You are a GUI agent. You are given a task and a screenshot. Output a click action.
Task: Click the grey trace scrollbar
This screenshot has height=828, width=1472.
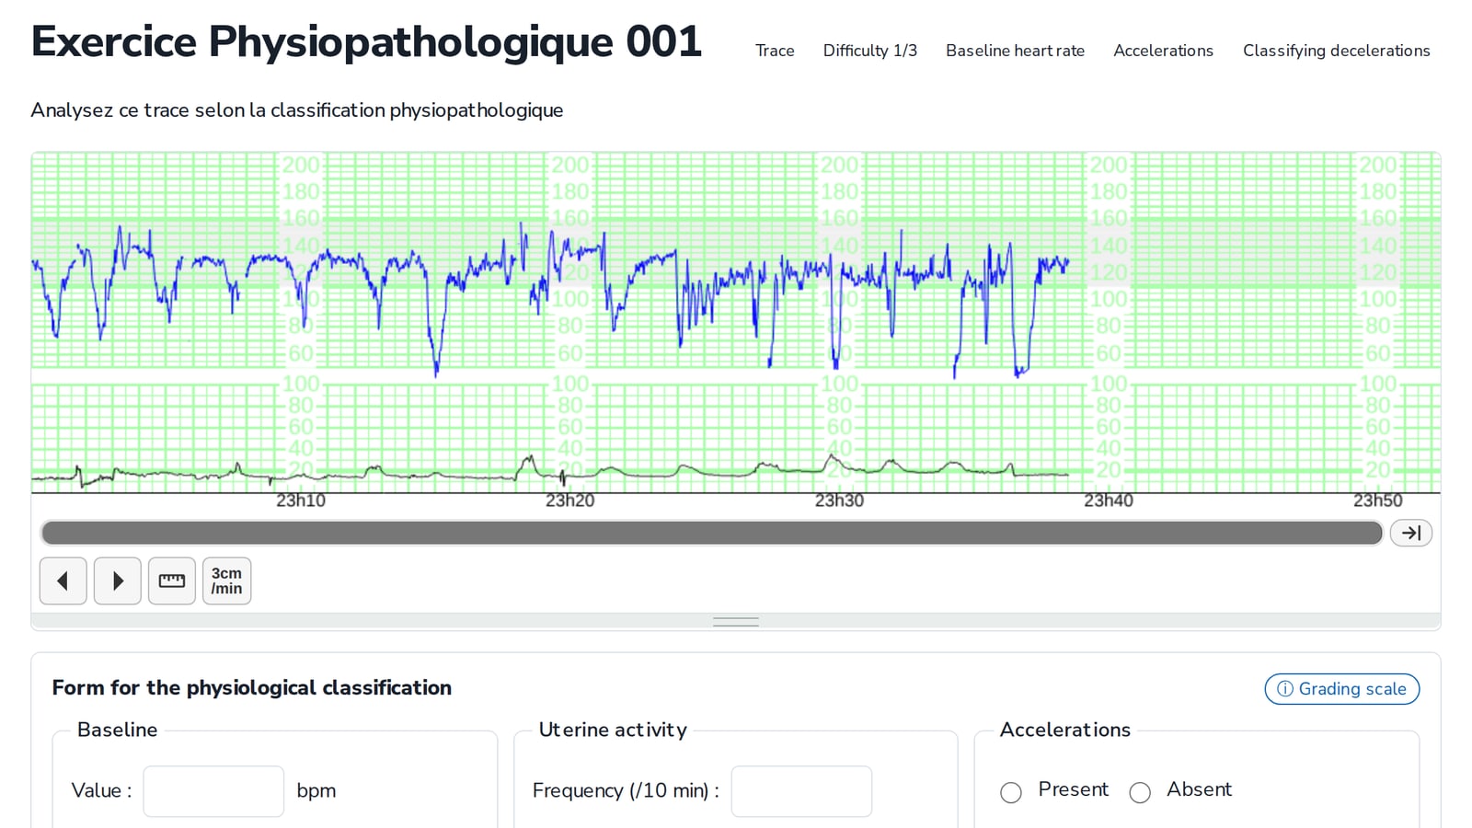712,533
